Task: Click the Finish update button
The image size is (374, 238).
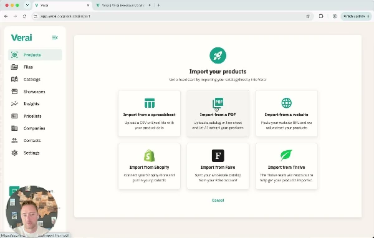Action: point(356,16)
